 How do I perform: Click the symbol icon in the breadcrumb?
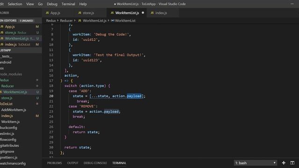click(x=113, y=21)
